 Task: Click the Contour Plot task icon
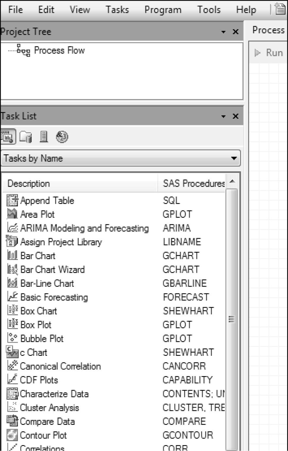pyautogui.click(x=12, y=435)
